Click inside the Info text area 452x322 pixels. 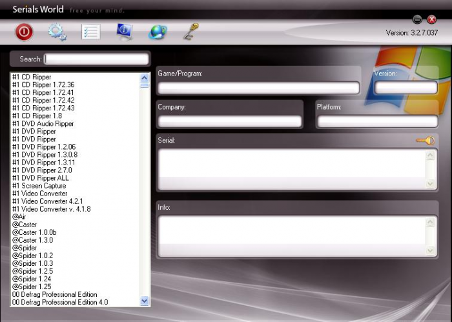pos(291,236)
